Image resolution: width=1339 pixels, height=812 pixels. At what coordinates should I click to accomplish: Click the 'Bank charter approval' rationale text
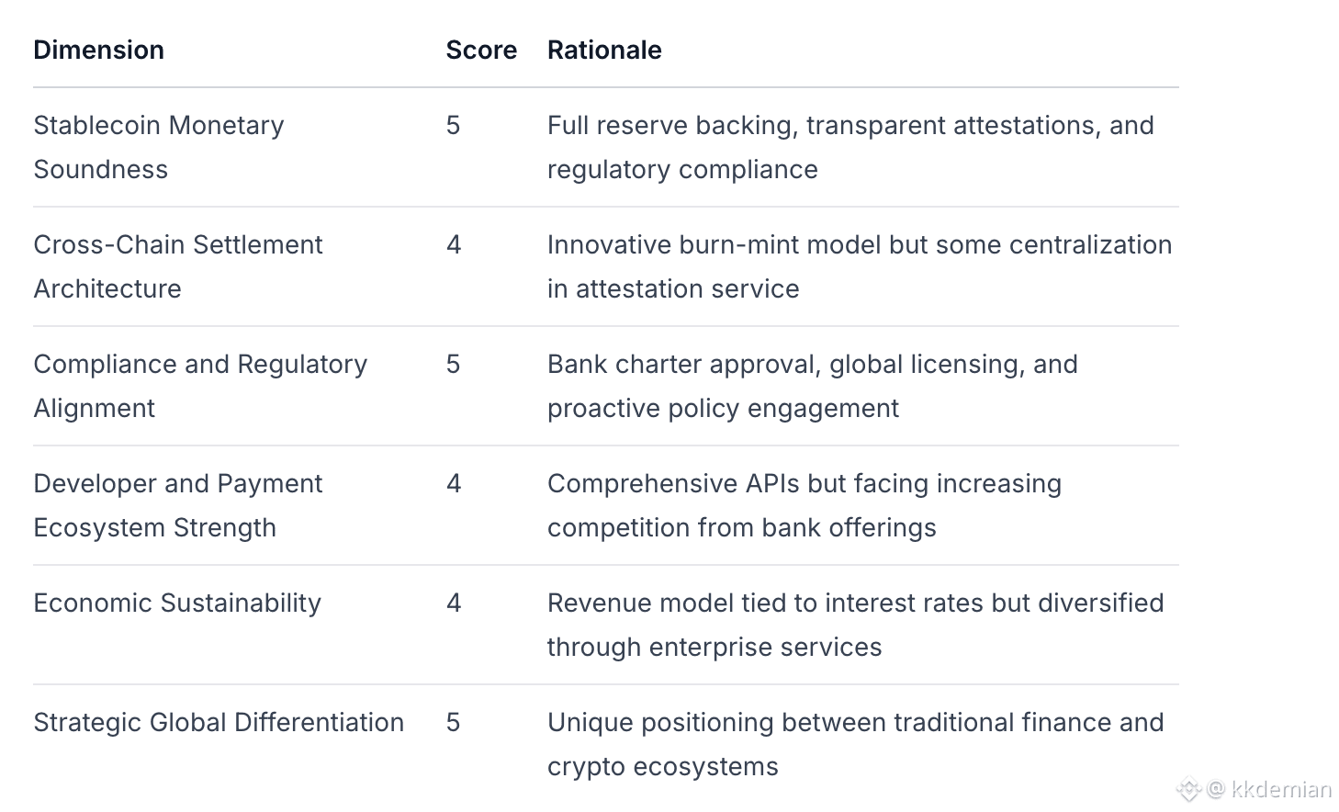[x=813, y=386]
